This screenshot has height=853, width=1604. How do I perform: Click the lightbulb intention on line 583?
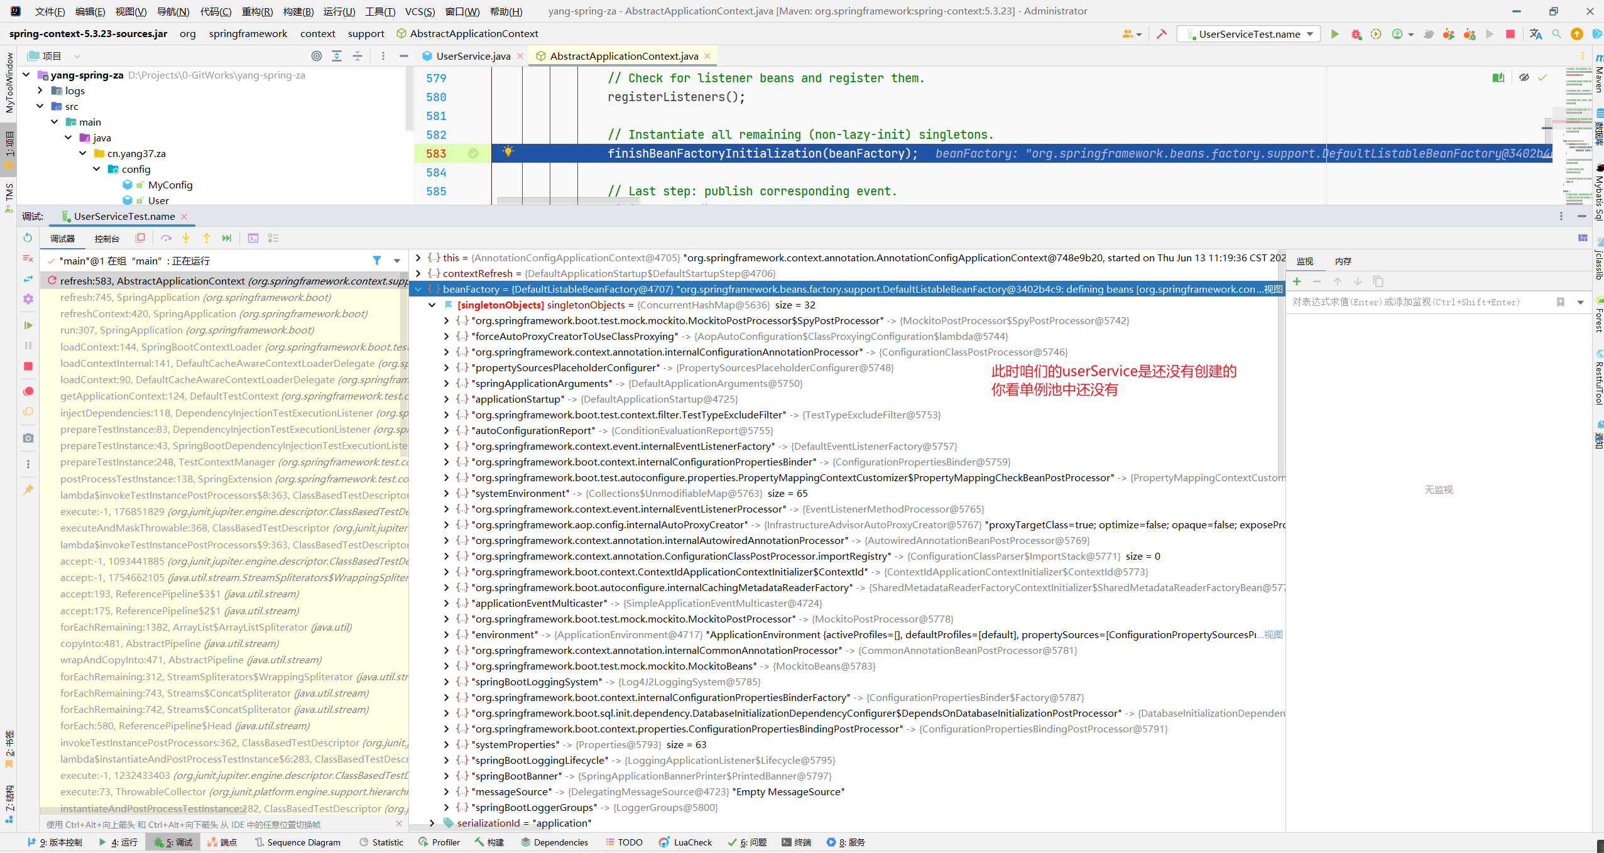(508, 151)
